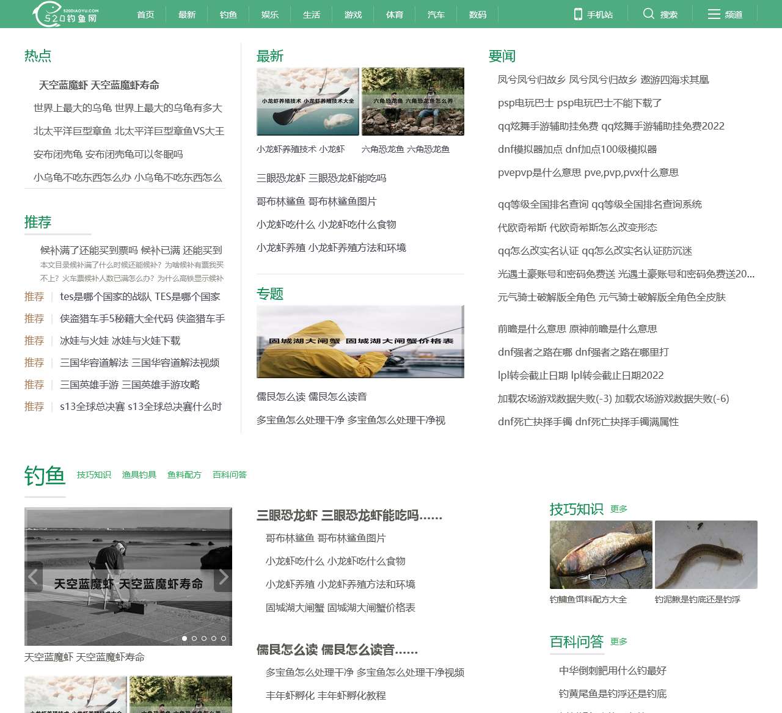Click the carousel left arrow
The width and height of the screenshot is (782, 713).
33,576
